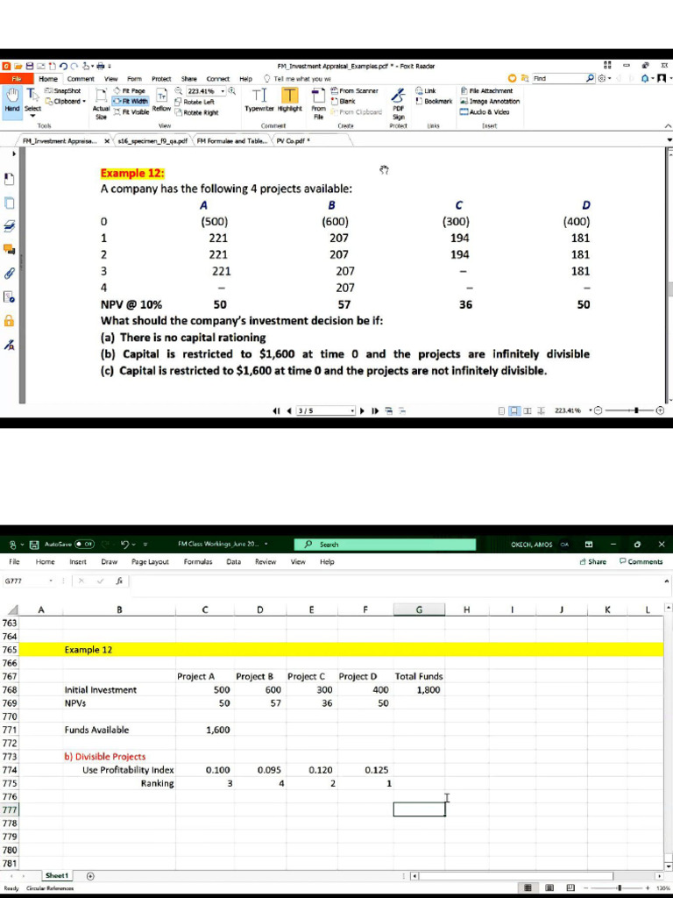The width and height of the screenshot is (673, 898).
Task: Jump to the last PDF page
Action: coord(375,410)
